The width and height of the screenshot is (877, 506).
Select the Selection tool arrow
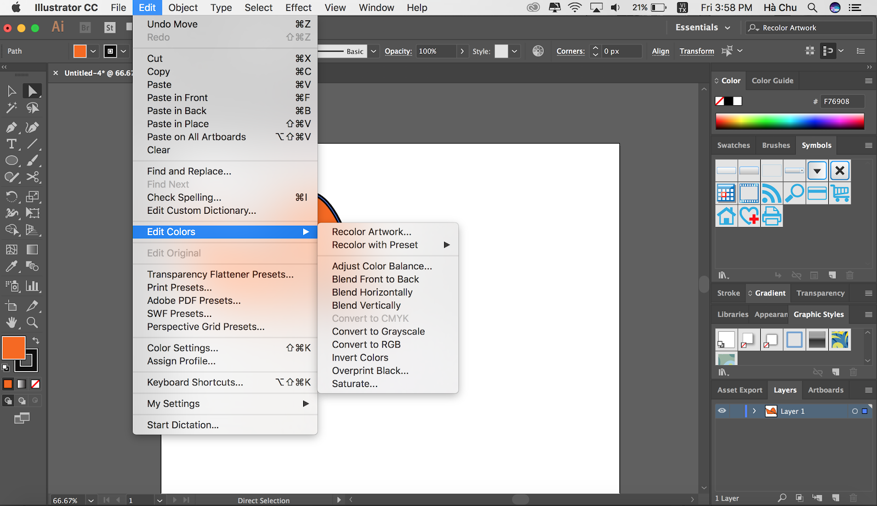click(12, 91)
